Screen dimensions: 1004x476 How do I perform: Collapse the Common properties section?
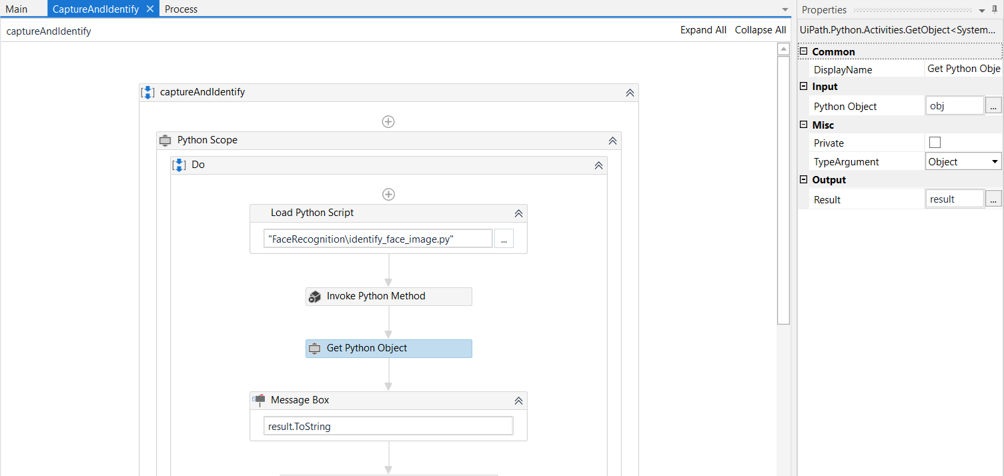click(804, 52)
